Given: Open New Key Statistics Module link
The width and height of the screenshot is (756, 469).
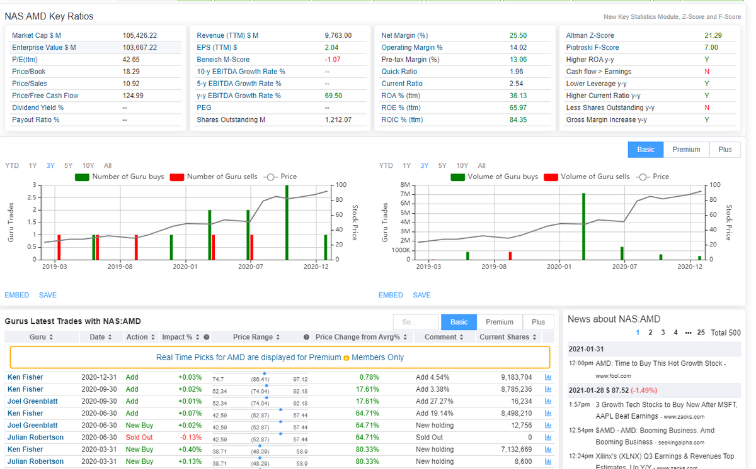Looking at the screenshot, I should [x=672, y=17].
